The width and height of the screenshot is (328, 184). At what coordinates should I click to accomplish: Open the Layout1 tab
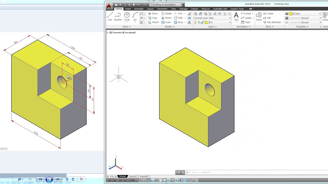click(x=133, y=176)
